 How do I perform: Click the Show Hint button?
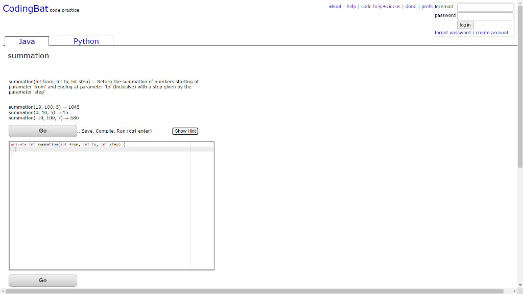pyautogui.click(x=185, y=131)
